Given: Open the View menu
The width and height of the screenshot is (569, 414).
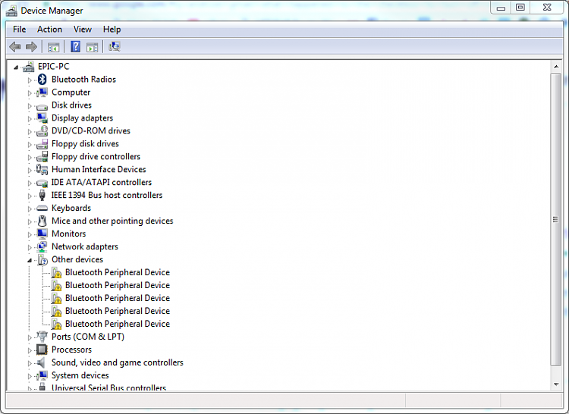Looking at the screenshot, I should (83, 30).
